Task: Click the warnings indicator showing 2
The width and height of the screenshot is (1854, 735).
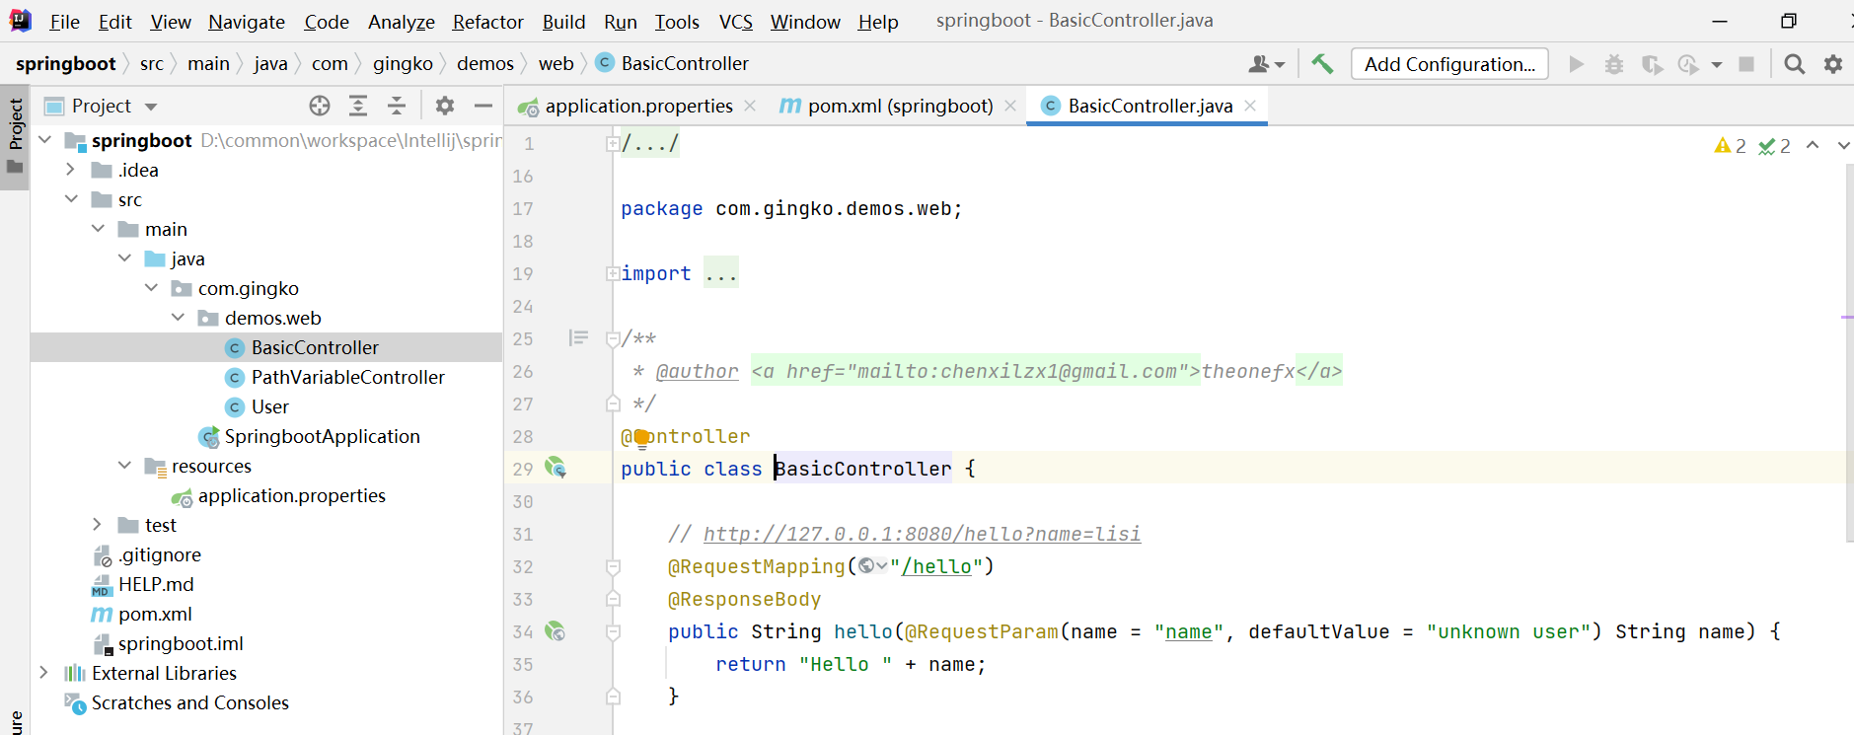Action: tap(1731, 146)
